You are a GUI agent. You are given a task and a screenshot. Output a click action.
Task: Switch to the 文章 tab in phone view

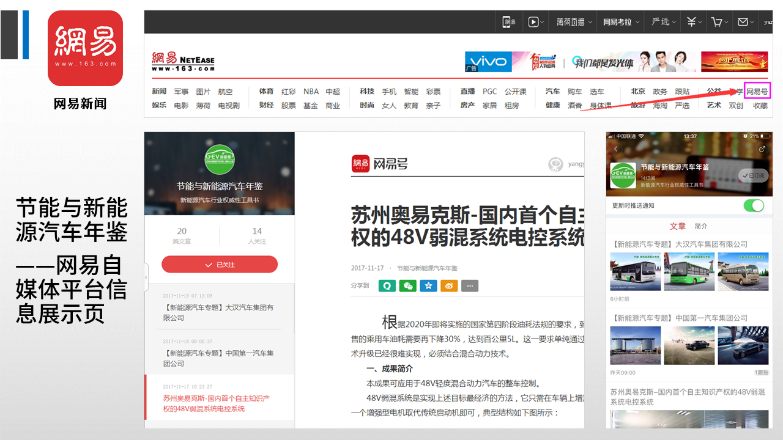coord(678,226)
